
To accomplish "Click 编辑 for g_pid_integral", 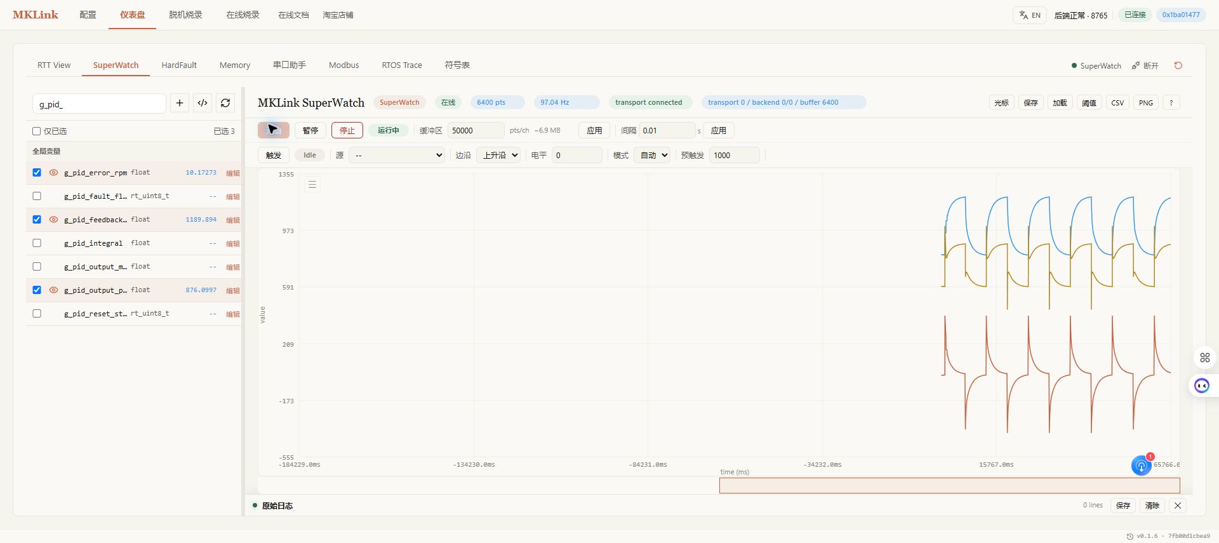I will [233, 244].
